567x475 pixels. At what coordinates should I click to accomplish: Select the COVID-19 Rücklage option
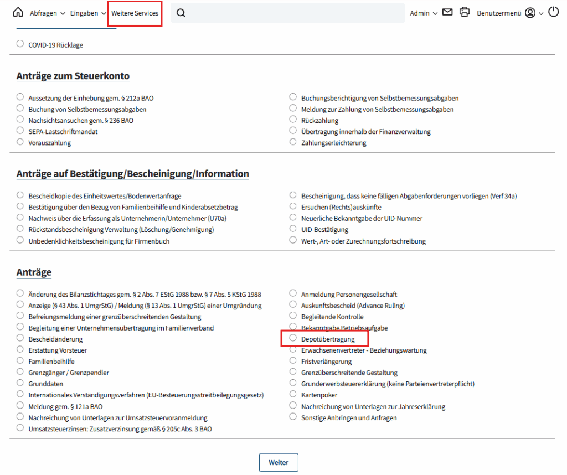point(20,44)
